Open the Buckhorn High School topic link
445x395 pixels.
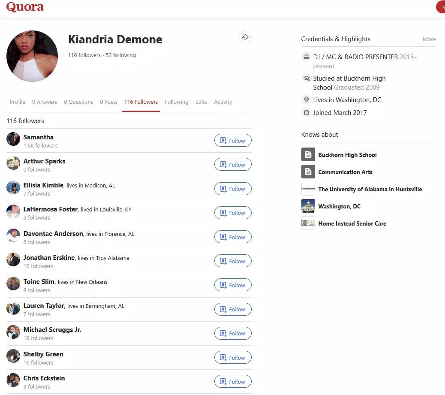pos(347,155)
